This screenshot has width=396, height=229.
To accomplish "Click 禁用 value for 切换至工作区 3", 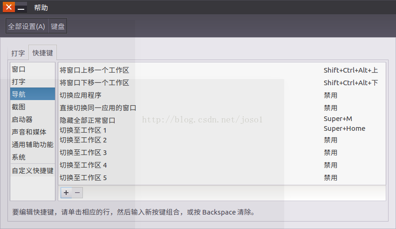I will tap(331, 153).
